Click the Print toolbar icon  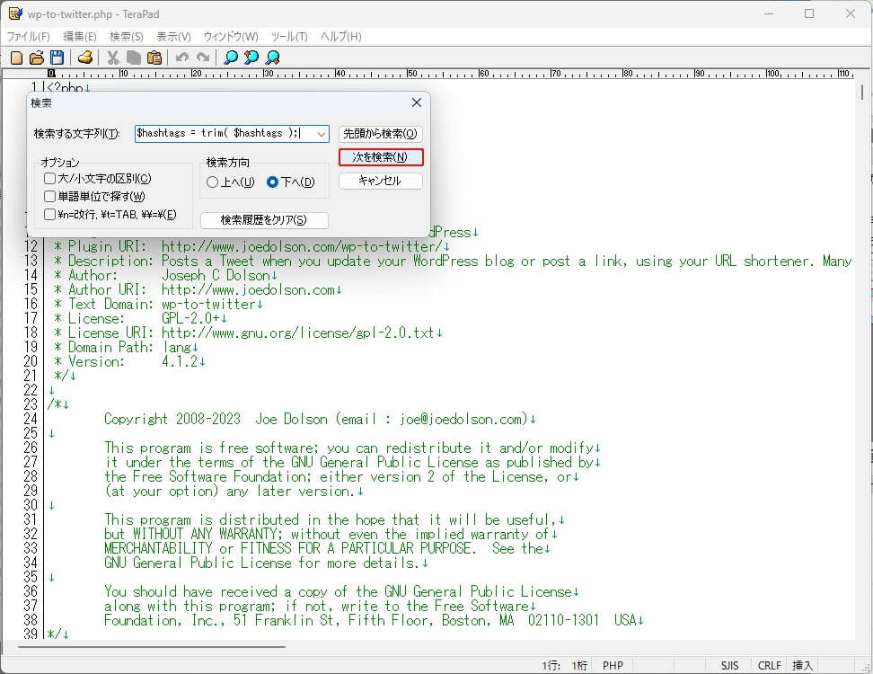click(85, 58)
